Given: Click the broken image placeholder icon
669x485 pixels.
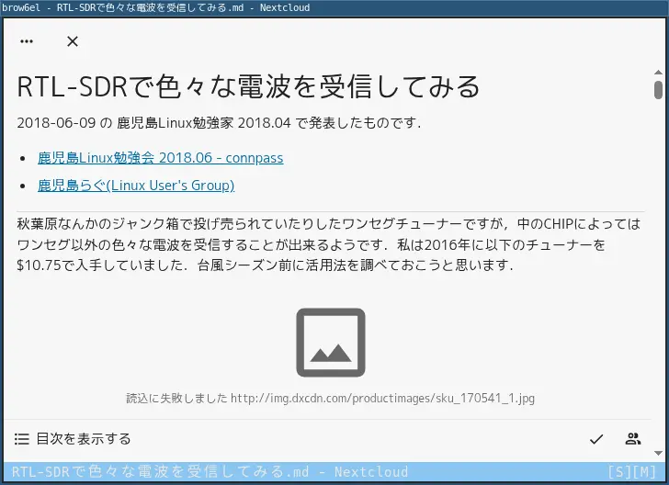Looking at the screenshot, I should [x=331, y=343].
